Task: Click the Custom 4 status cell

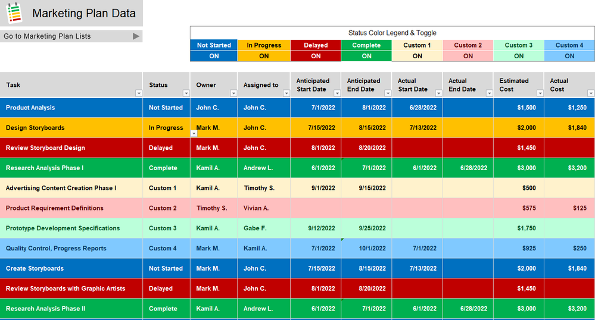Action: (x=167, y=249)
